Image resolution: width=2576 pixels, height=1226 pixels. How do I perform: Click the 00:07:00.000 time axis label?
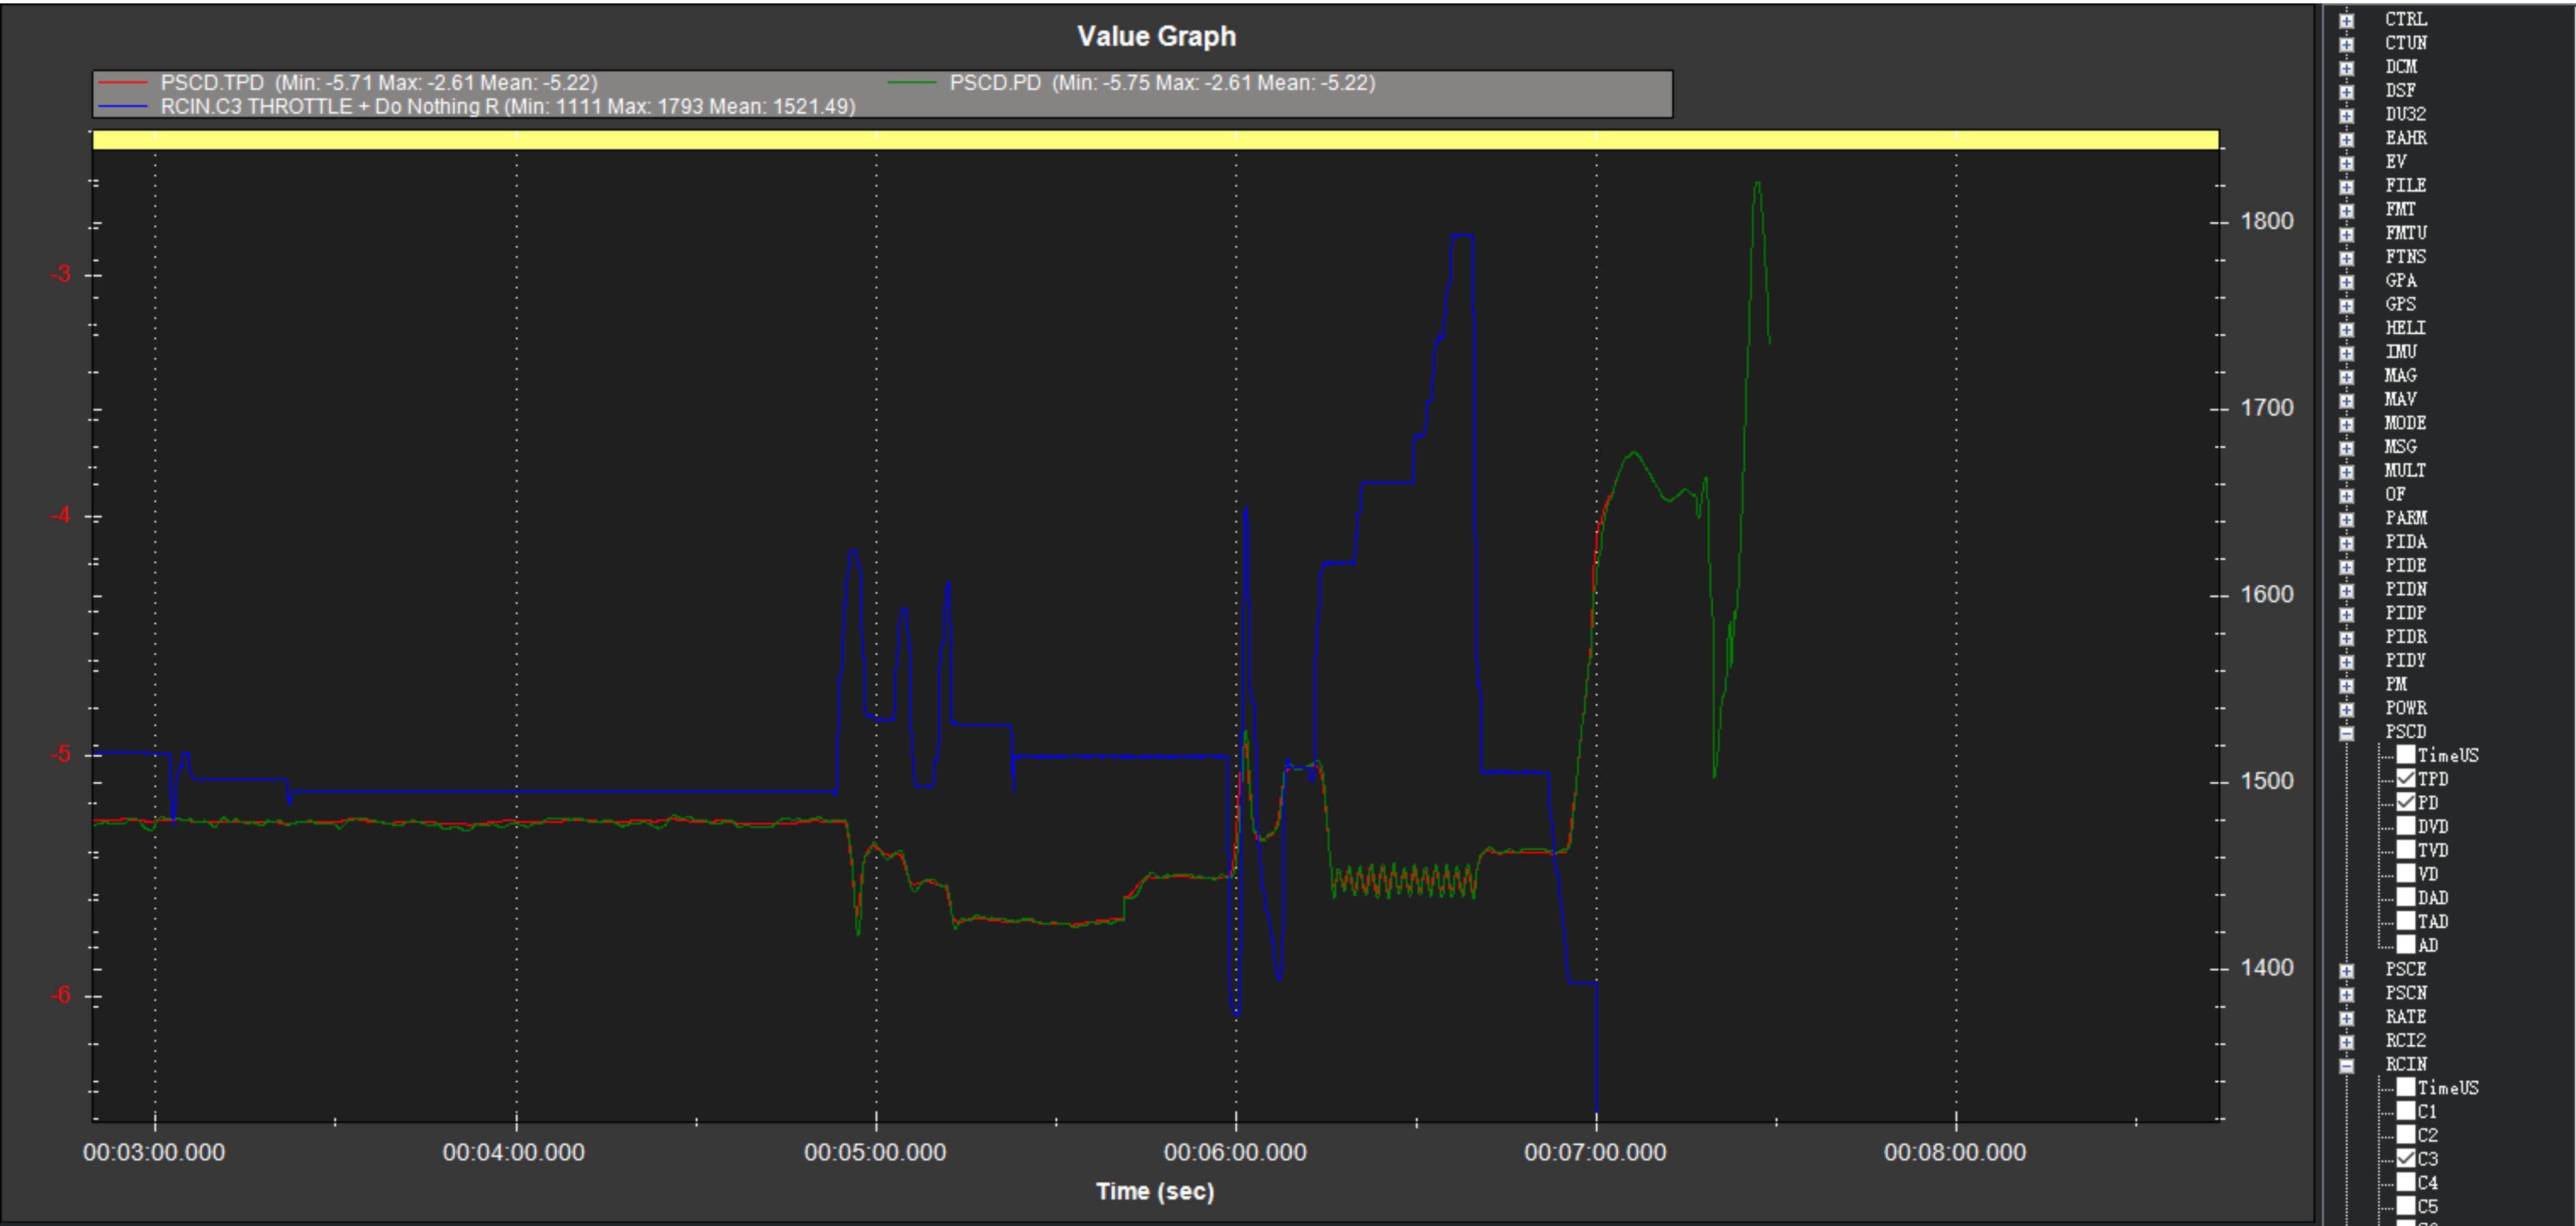pyautogui.click(x=1595, y=1153)
